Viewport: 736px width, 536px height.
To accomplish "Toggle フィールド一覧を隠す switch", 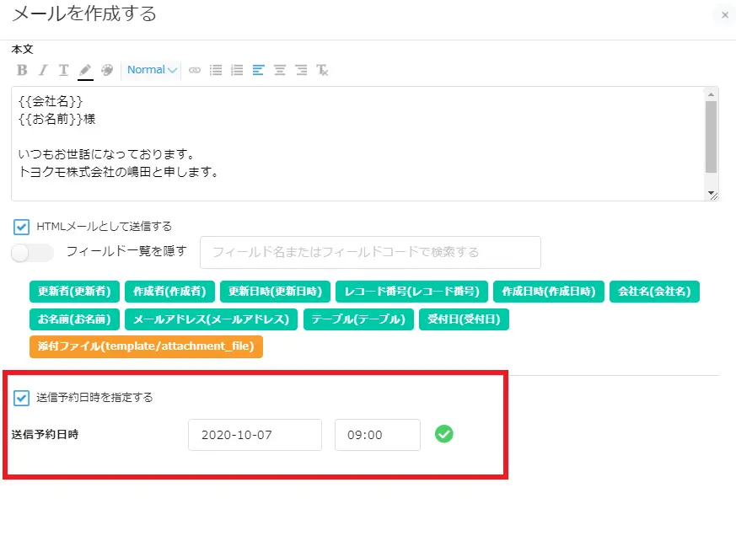I will coord(32,253).
